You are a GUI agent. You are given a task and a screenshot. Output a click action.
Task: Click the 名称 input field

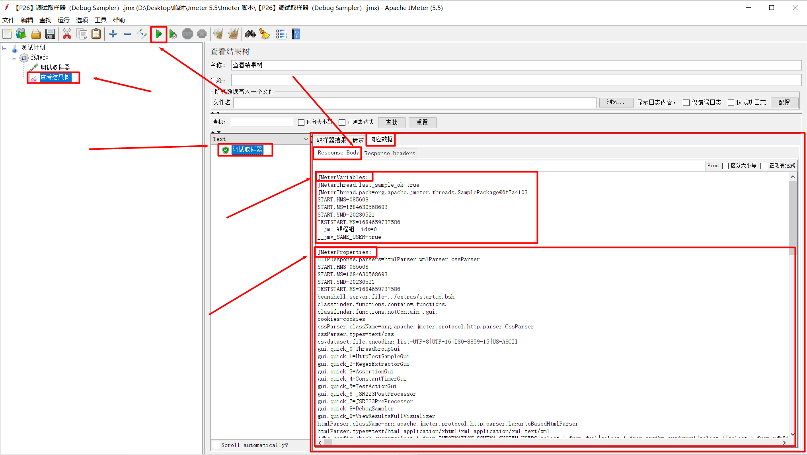coord(516,65)
